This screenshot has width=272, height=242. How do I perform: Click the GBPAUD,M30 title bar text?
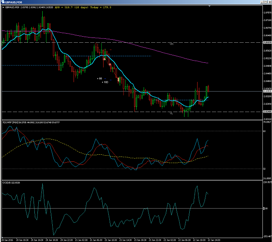click(x=13, y=2)
